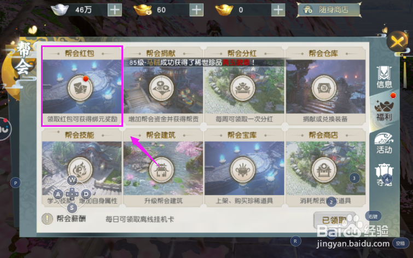
Task: Open the 帮会仓库 warehouse icon
Action: tap(324, 88)
